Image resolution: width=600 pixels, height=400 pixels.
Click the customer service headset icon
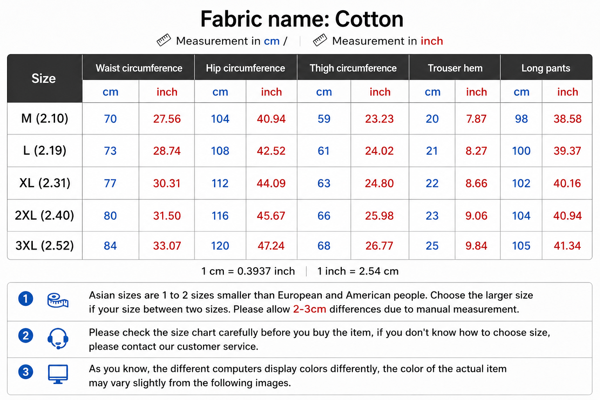click(x=58, y=338)
